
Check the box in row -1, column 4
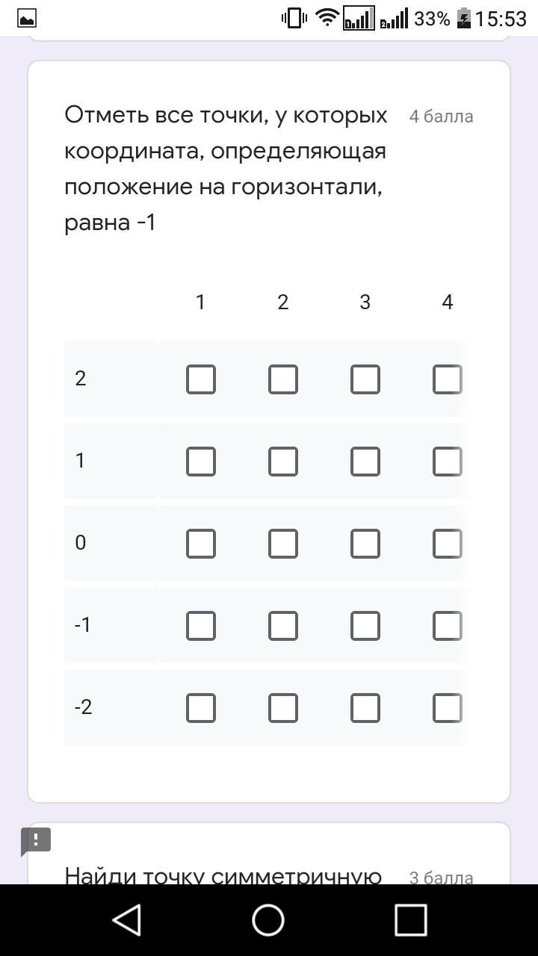click(447, 626)
